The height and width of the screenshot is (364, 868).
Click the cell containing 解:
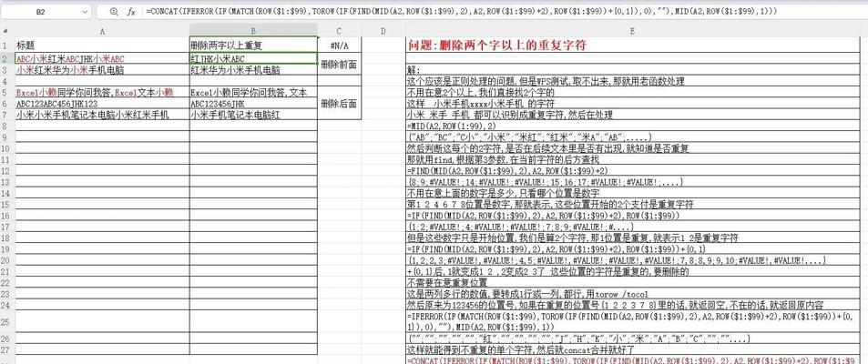point(633,70)
